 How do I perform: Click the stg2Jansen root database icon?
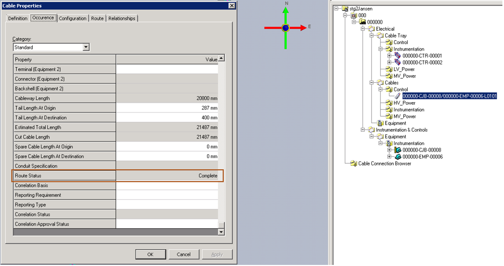click(345, 9)
